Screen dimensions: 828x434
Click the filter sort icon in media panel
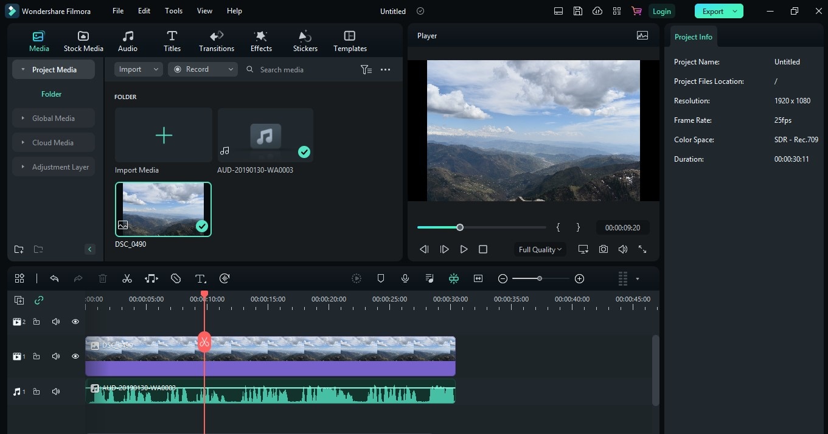(366, 70)
